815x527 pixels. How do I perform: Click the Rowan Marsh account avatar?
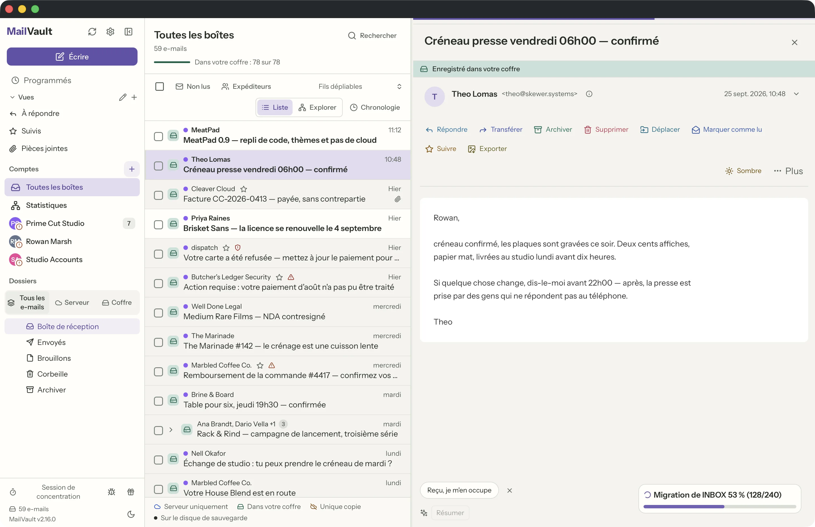coord(15,242)
